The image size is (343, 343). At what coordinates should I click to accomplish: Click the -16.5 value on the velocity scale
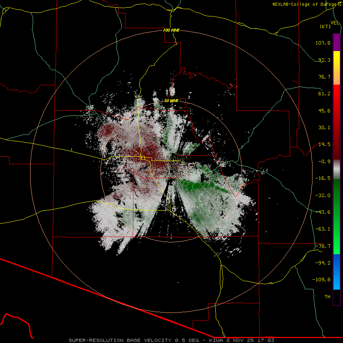point(323,178)
